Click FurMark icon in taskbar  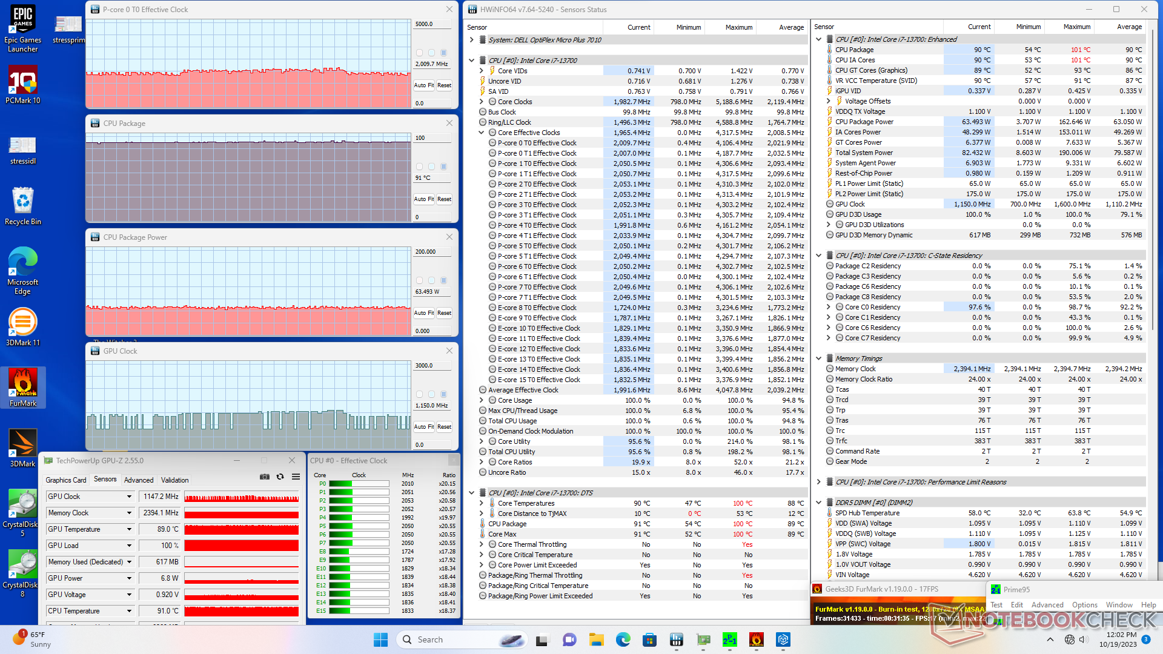pos(756,639)
